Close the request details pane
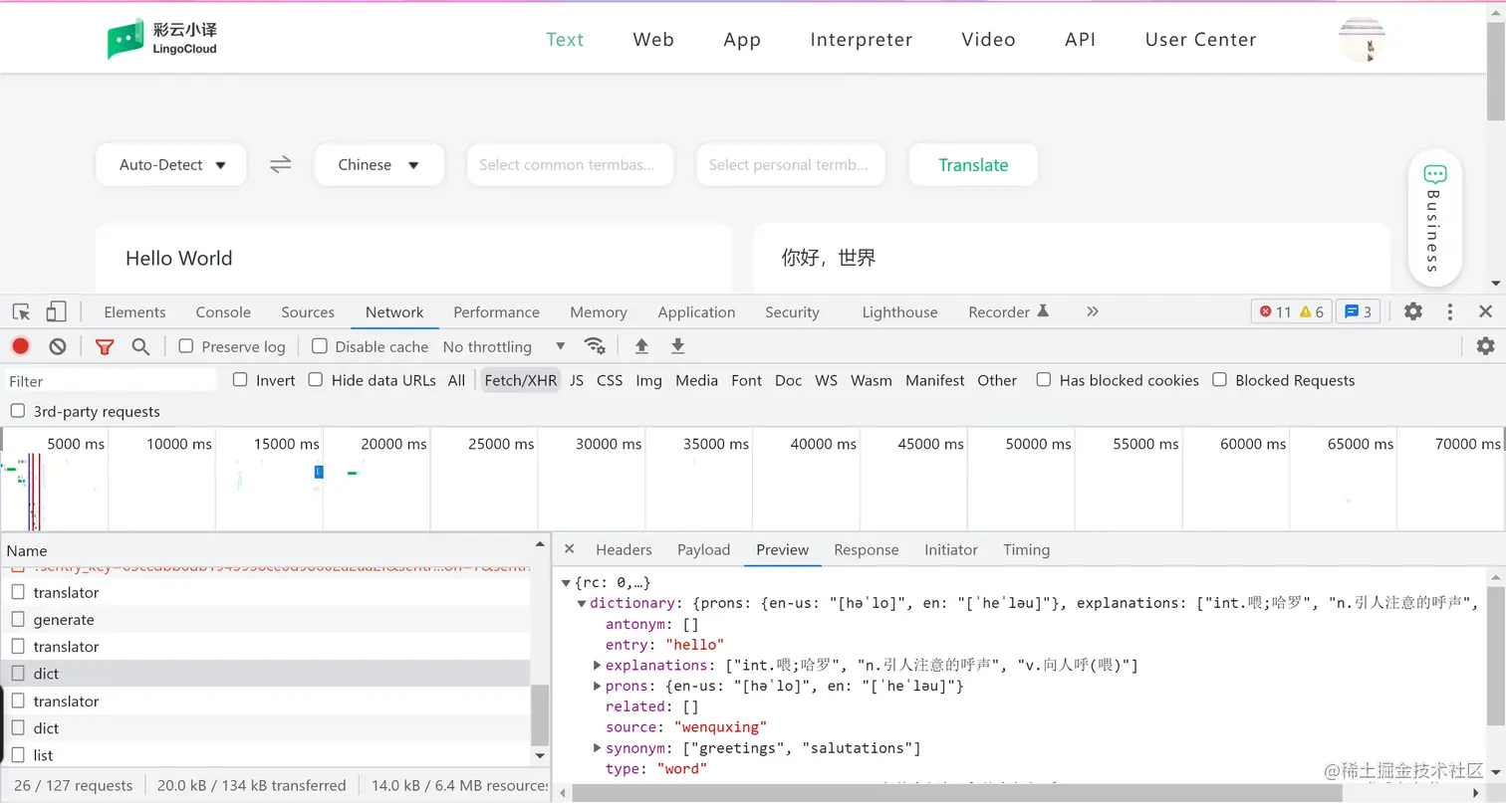The width and height of the screenshot is (1506, 803). click(x=569, y=549)
